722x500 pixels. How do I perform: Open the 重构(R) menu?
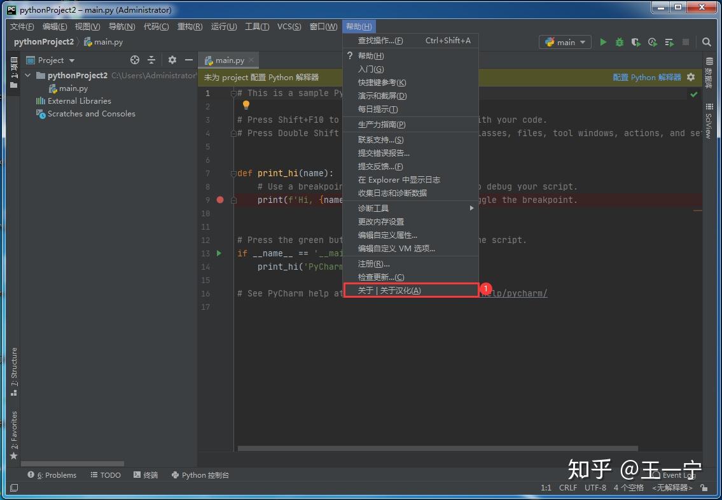pyautogui.click(x=190, y=27)
